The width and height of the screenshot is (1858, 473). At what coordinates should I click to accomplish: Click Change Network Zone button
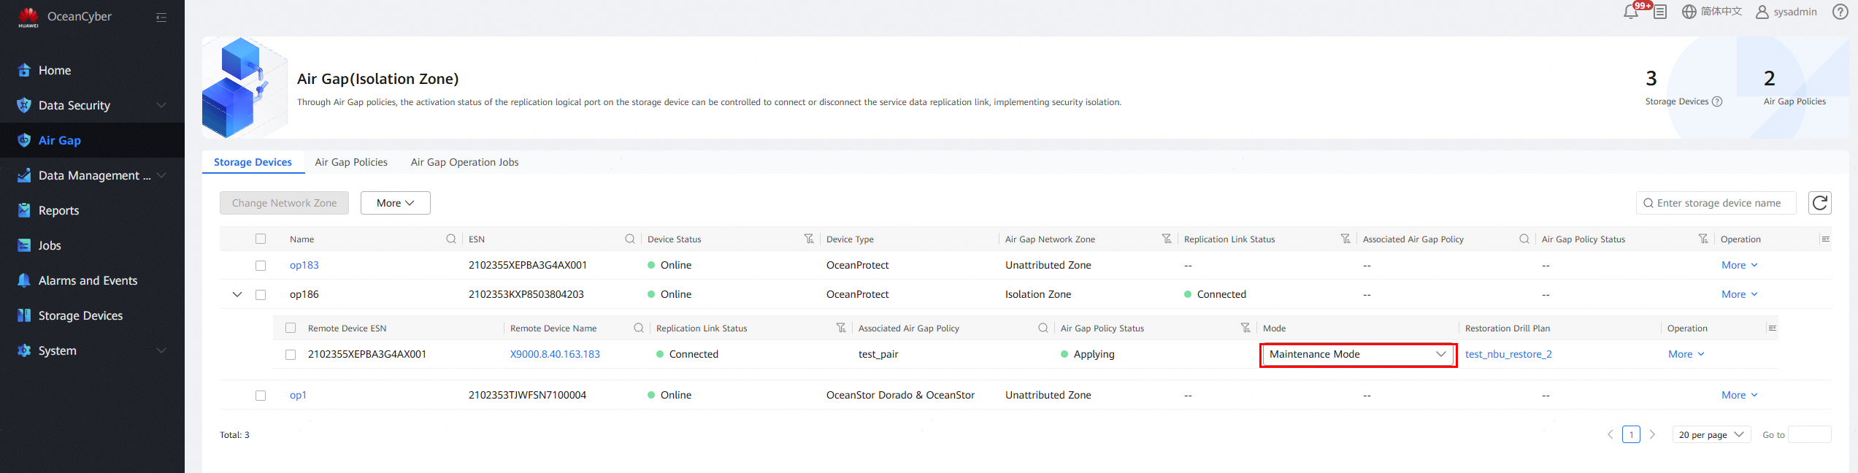click(x=284, y=203)
